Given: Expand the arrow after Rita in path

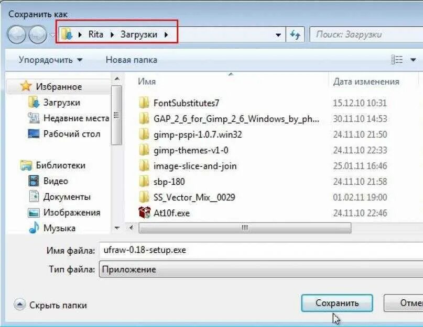Looking at the screenshot, I should (112, 35).
